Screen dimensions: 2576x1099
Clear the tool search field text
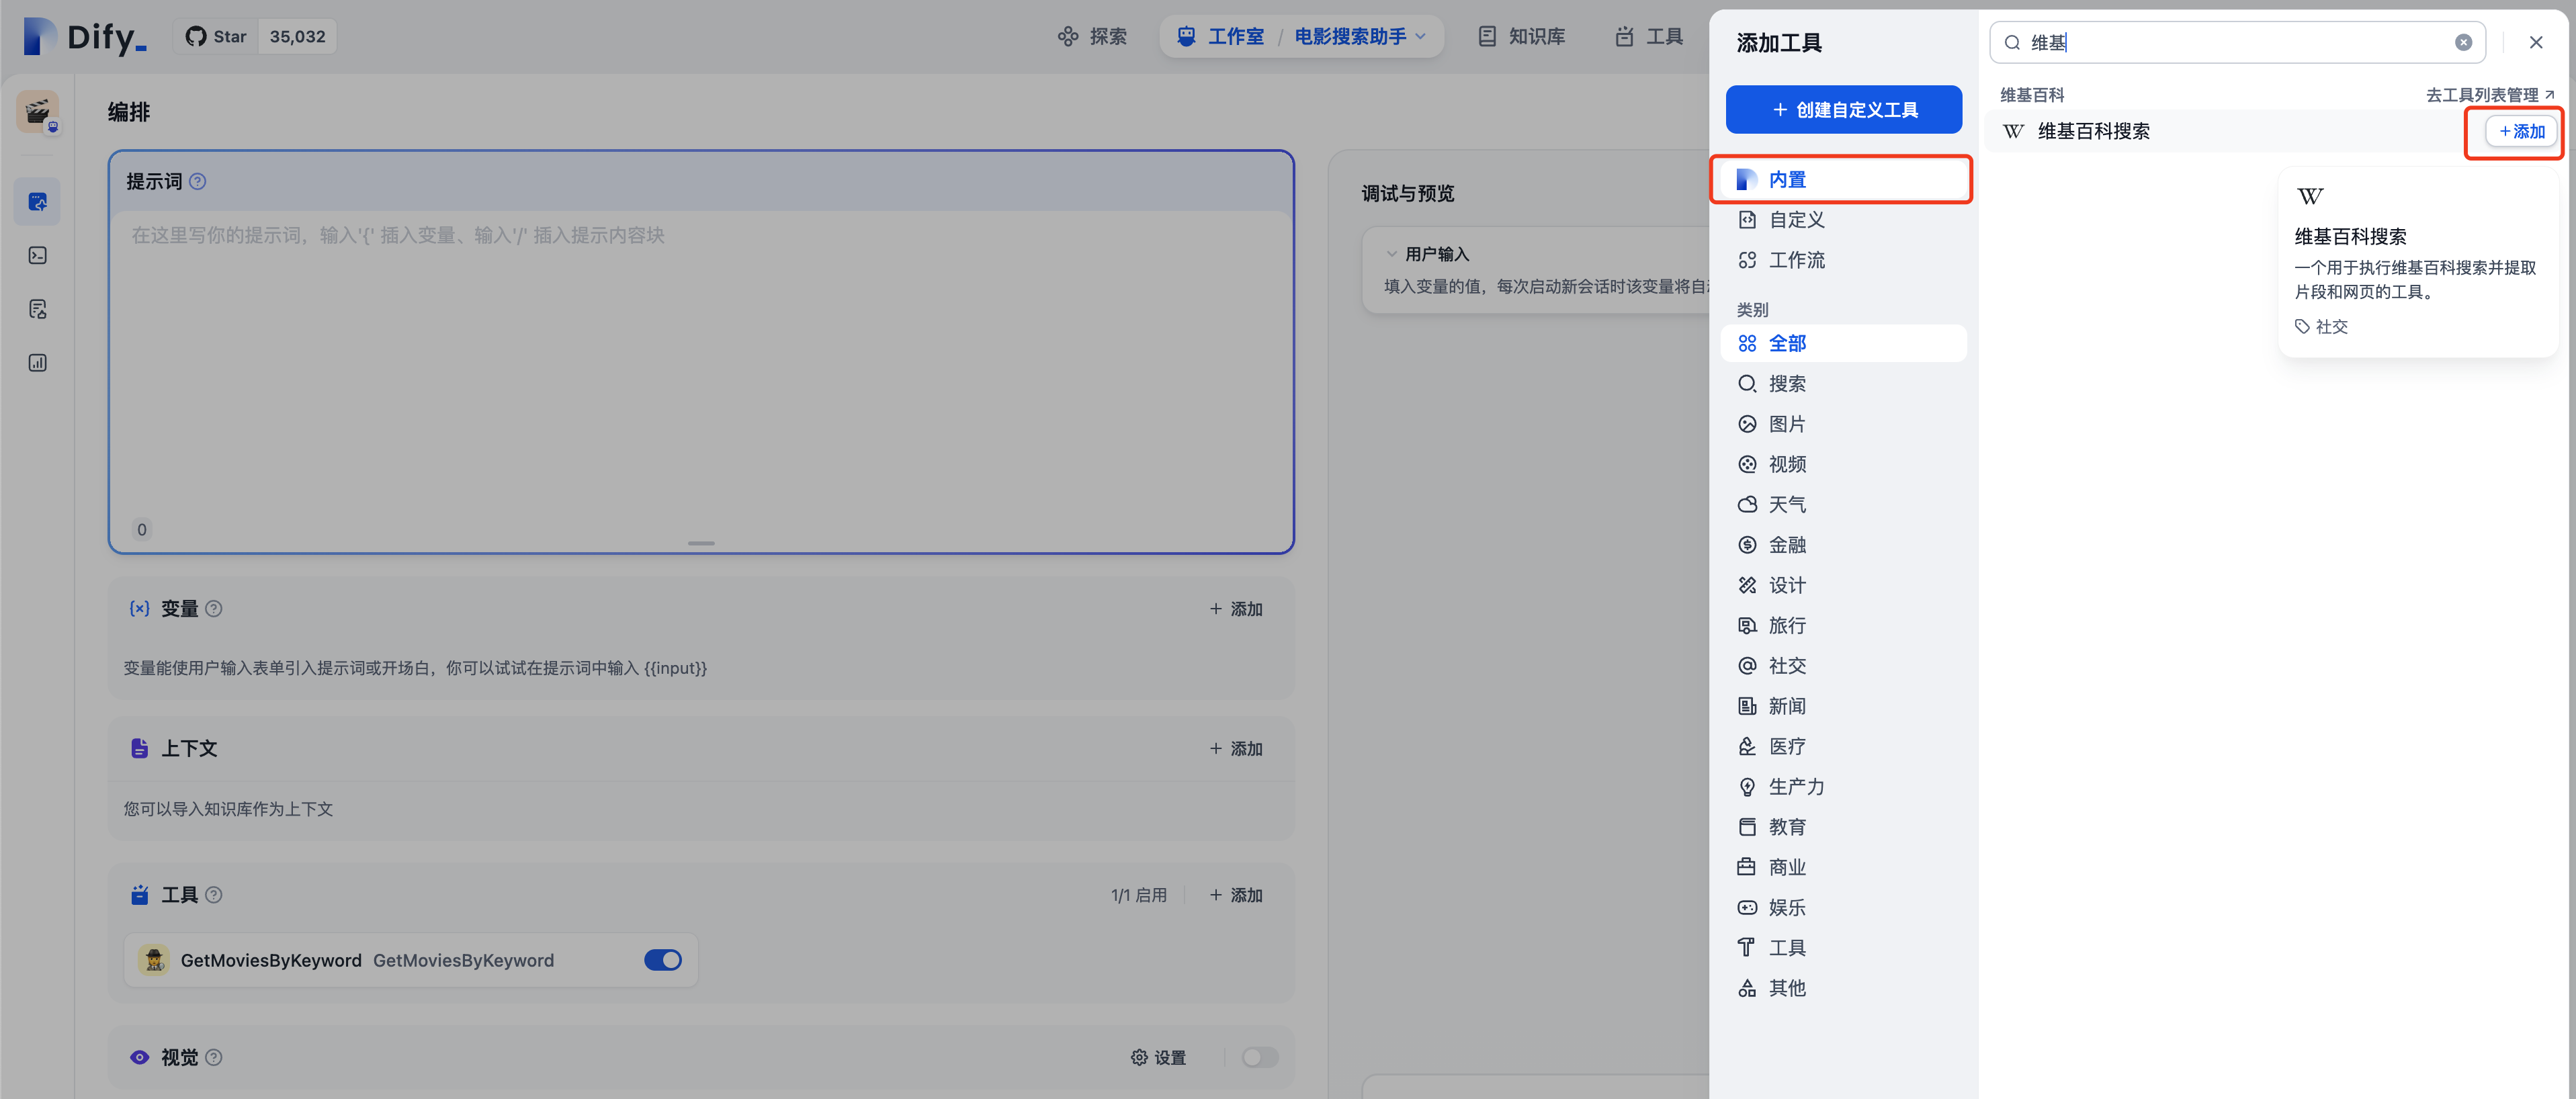[2463, 42]
